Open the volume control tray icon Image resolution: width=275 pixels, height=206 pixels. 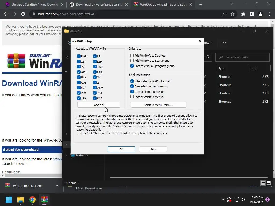point(243,200)
